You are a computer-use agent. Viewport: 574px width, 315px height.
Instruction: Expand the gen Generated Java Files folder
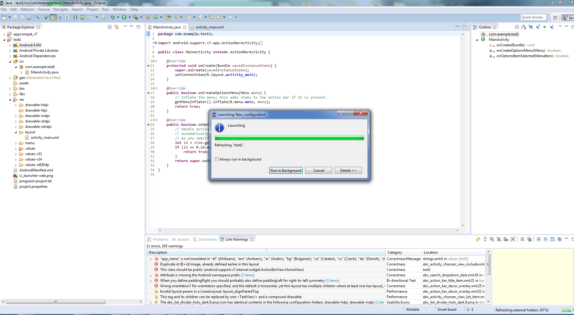(10, 78)
